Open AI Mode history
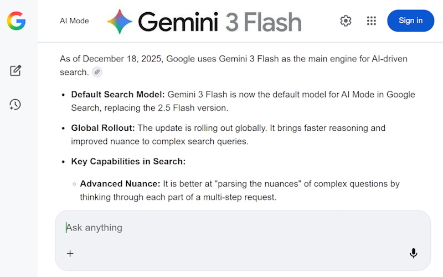Image resolution: width=443 pixels, height=277 pixels. 16,104
